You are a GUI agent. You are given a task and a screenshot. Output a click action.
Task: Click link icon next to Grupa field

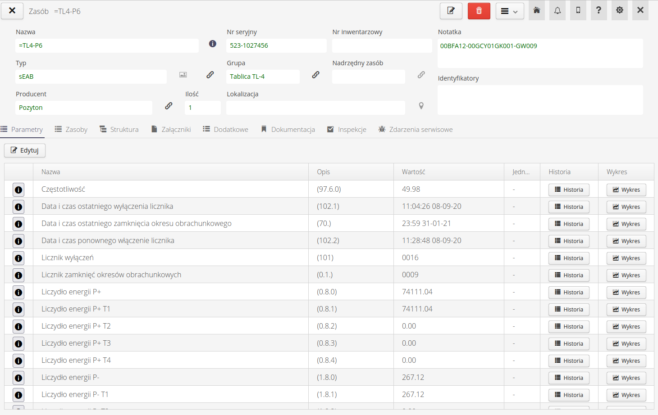[x=315, y=75]
